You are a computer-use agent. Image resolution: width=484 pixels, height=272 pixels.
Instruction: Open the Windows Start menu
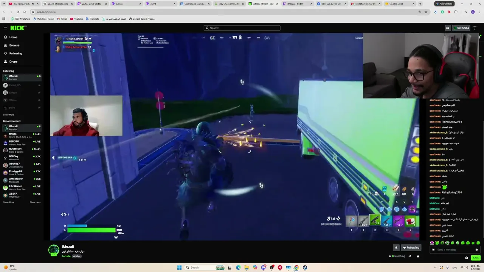click(179, 267)
